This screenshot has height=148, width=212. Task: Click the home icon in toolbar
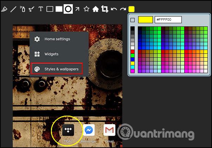point(96,9)
